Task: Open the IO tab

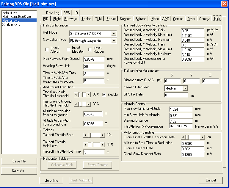Action: [x=76, y=13]
